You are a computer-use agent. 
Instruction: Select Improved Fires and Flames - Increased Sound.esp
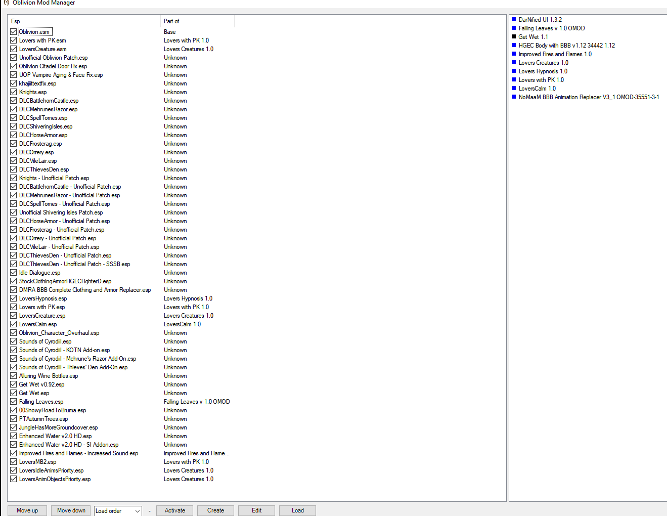coord(79,453)
